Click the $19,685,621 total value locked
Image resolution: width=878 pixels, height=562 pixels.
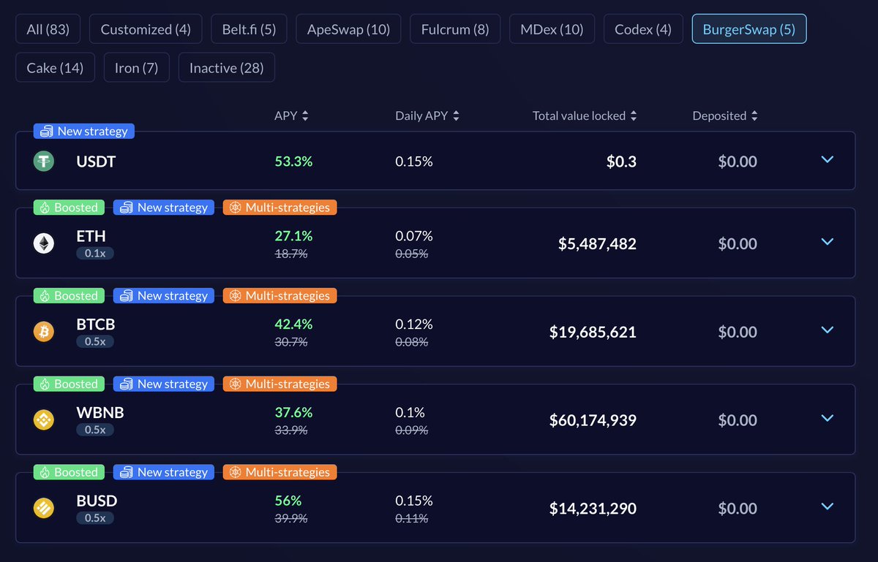tap(593, 332)
